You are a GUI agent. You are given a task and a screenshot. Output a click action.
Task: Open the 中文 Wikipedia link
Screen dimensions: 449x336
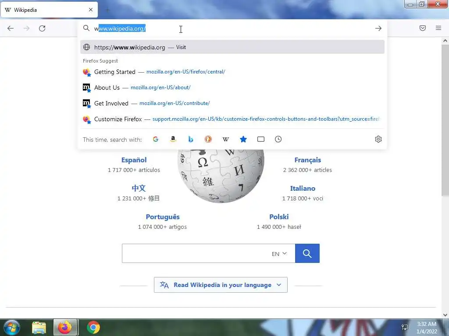[139, 188]
